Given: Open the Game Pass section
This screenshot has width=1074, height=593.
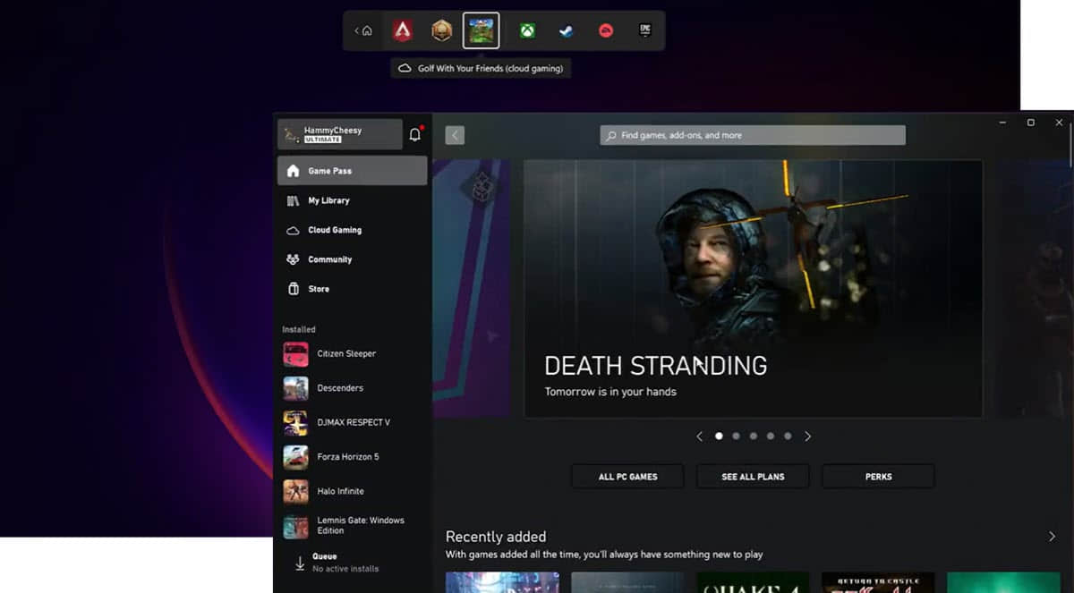Looking at the screenshot, I should [x=353, y=171].
